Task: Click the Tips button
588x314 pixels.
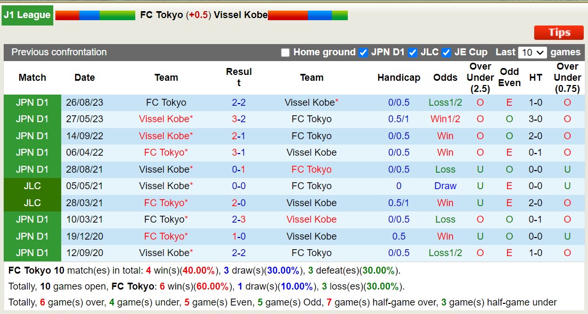Action: [559, 32]
